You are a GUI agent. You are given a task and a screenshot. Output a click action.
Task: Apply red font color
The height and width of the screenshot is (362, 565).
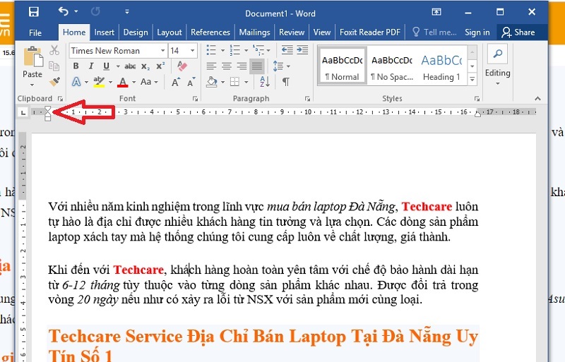pyautogui.click(x=122, y=82)
